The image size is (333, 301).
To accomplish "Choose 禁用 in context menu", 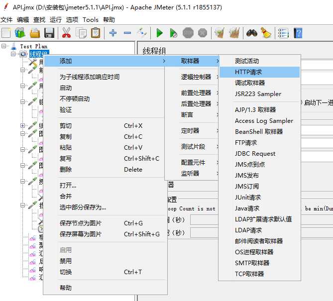I will 105,261.
